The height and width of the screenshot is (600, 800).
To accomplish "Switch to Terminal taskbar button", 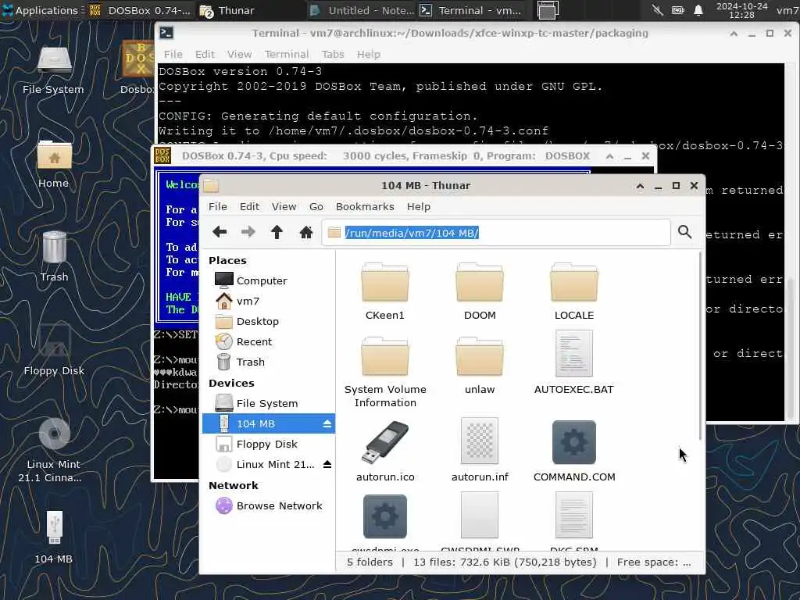I will coord(471,10).
